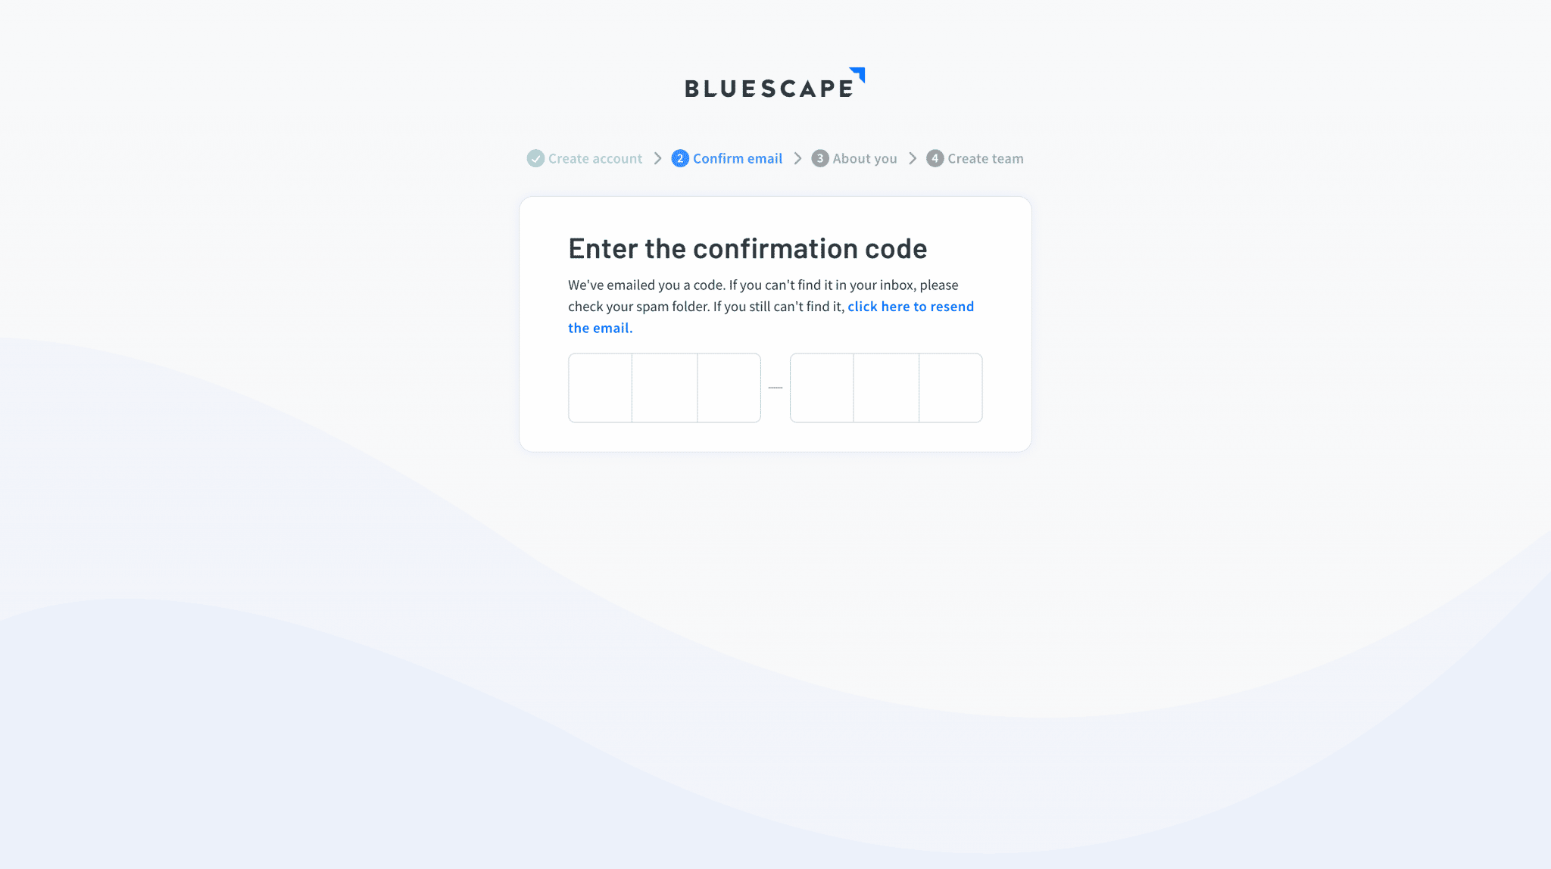Click the checkmark icon on Create account
This screenshot has width=1551, height=869.
tap(534, 159)
